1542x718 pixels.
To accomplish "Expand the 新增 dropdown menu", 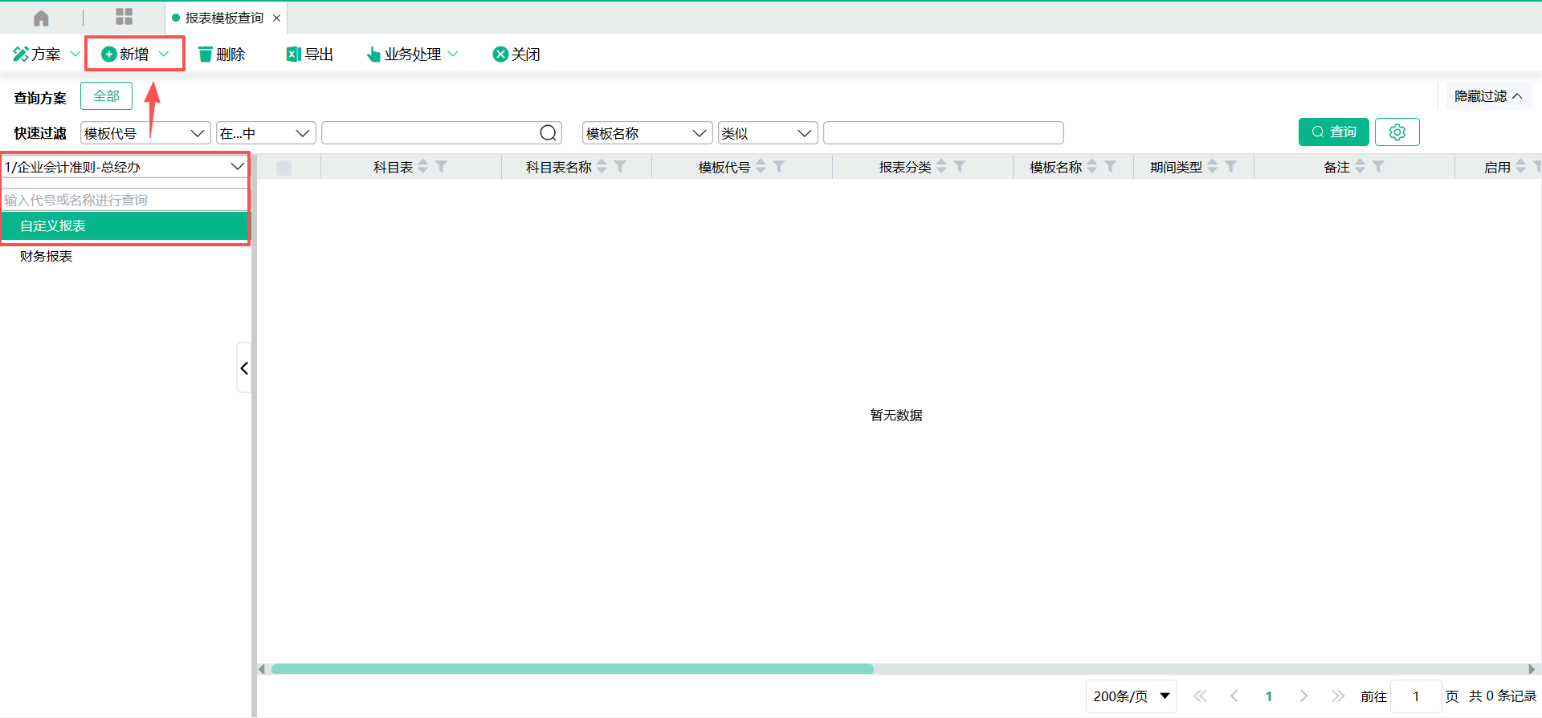I will pos(164,55).
